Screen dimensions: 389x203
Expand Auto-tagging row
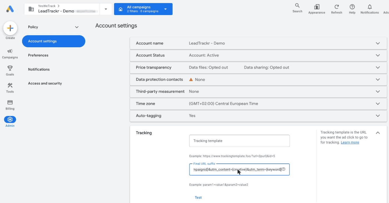click(x=378, y=116)
